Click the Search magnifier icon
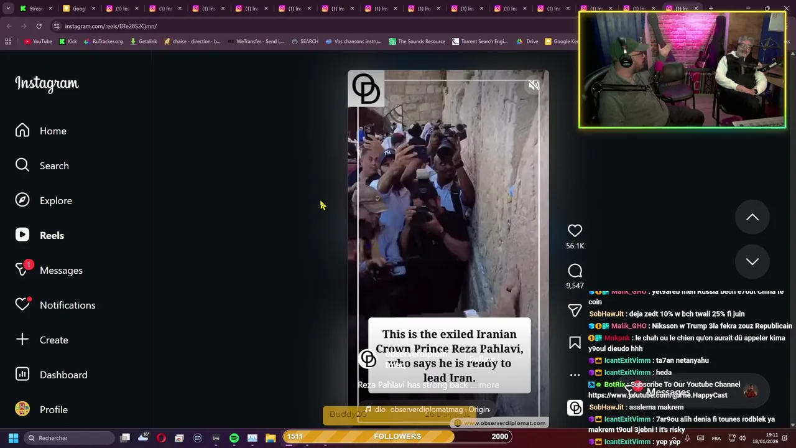796x448 pixels. click(22, 165)
